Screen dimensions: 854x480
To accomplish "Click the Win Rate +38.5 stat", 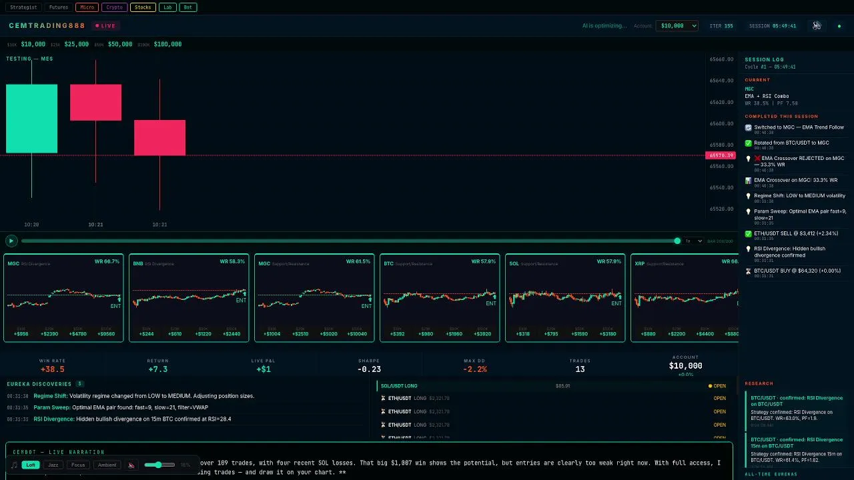I will tap(53, 366).
